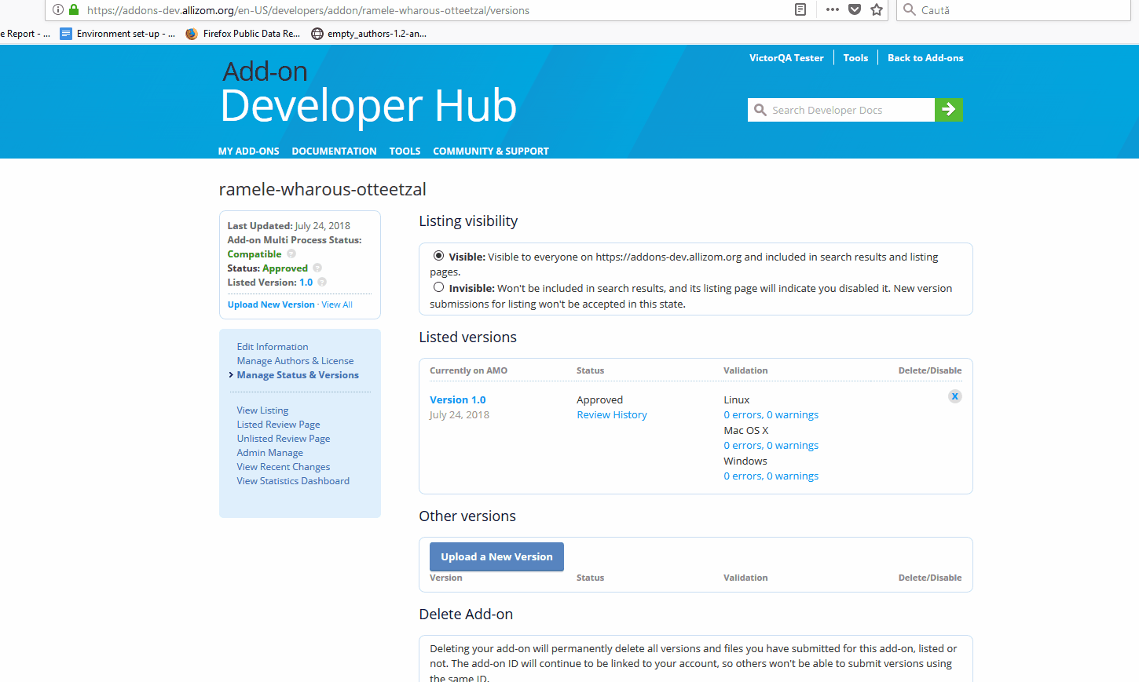This screenshot has height=682, width=1139.
Task: Click Upload New Version sidebar link
Action: click(271, 305)
